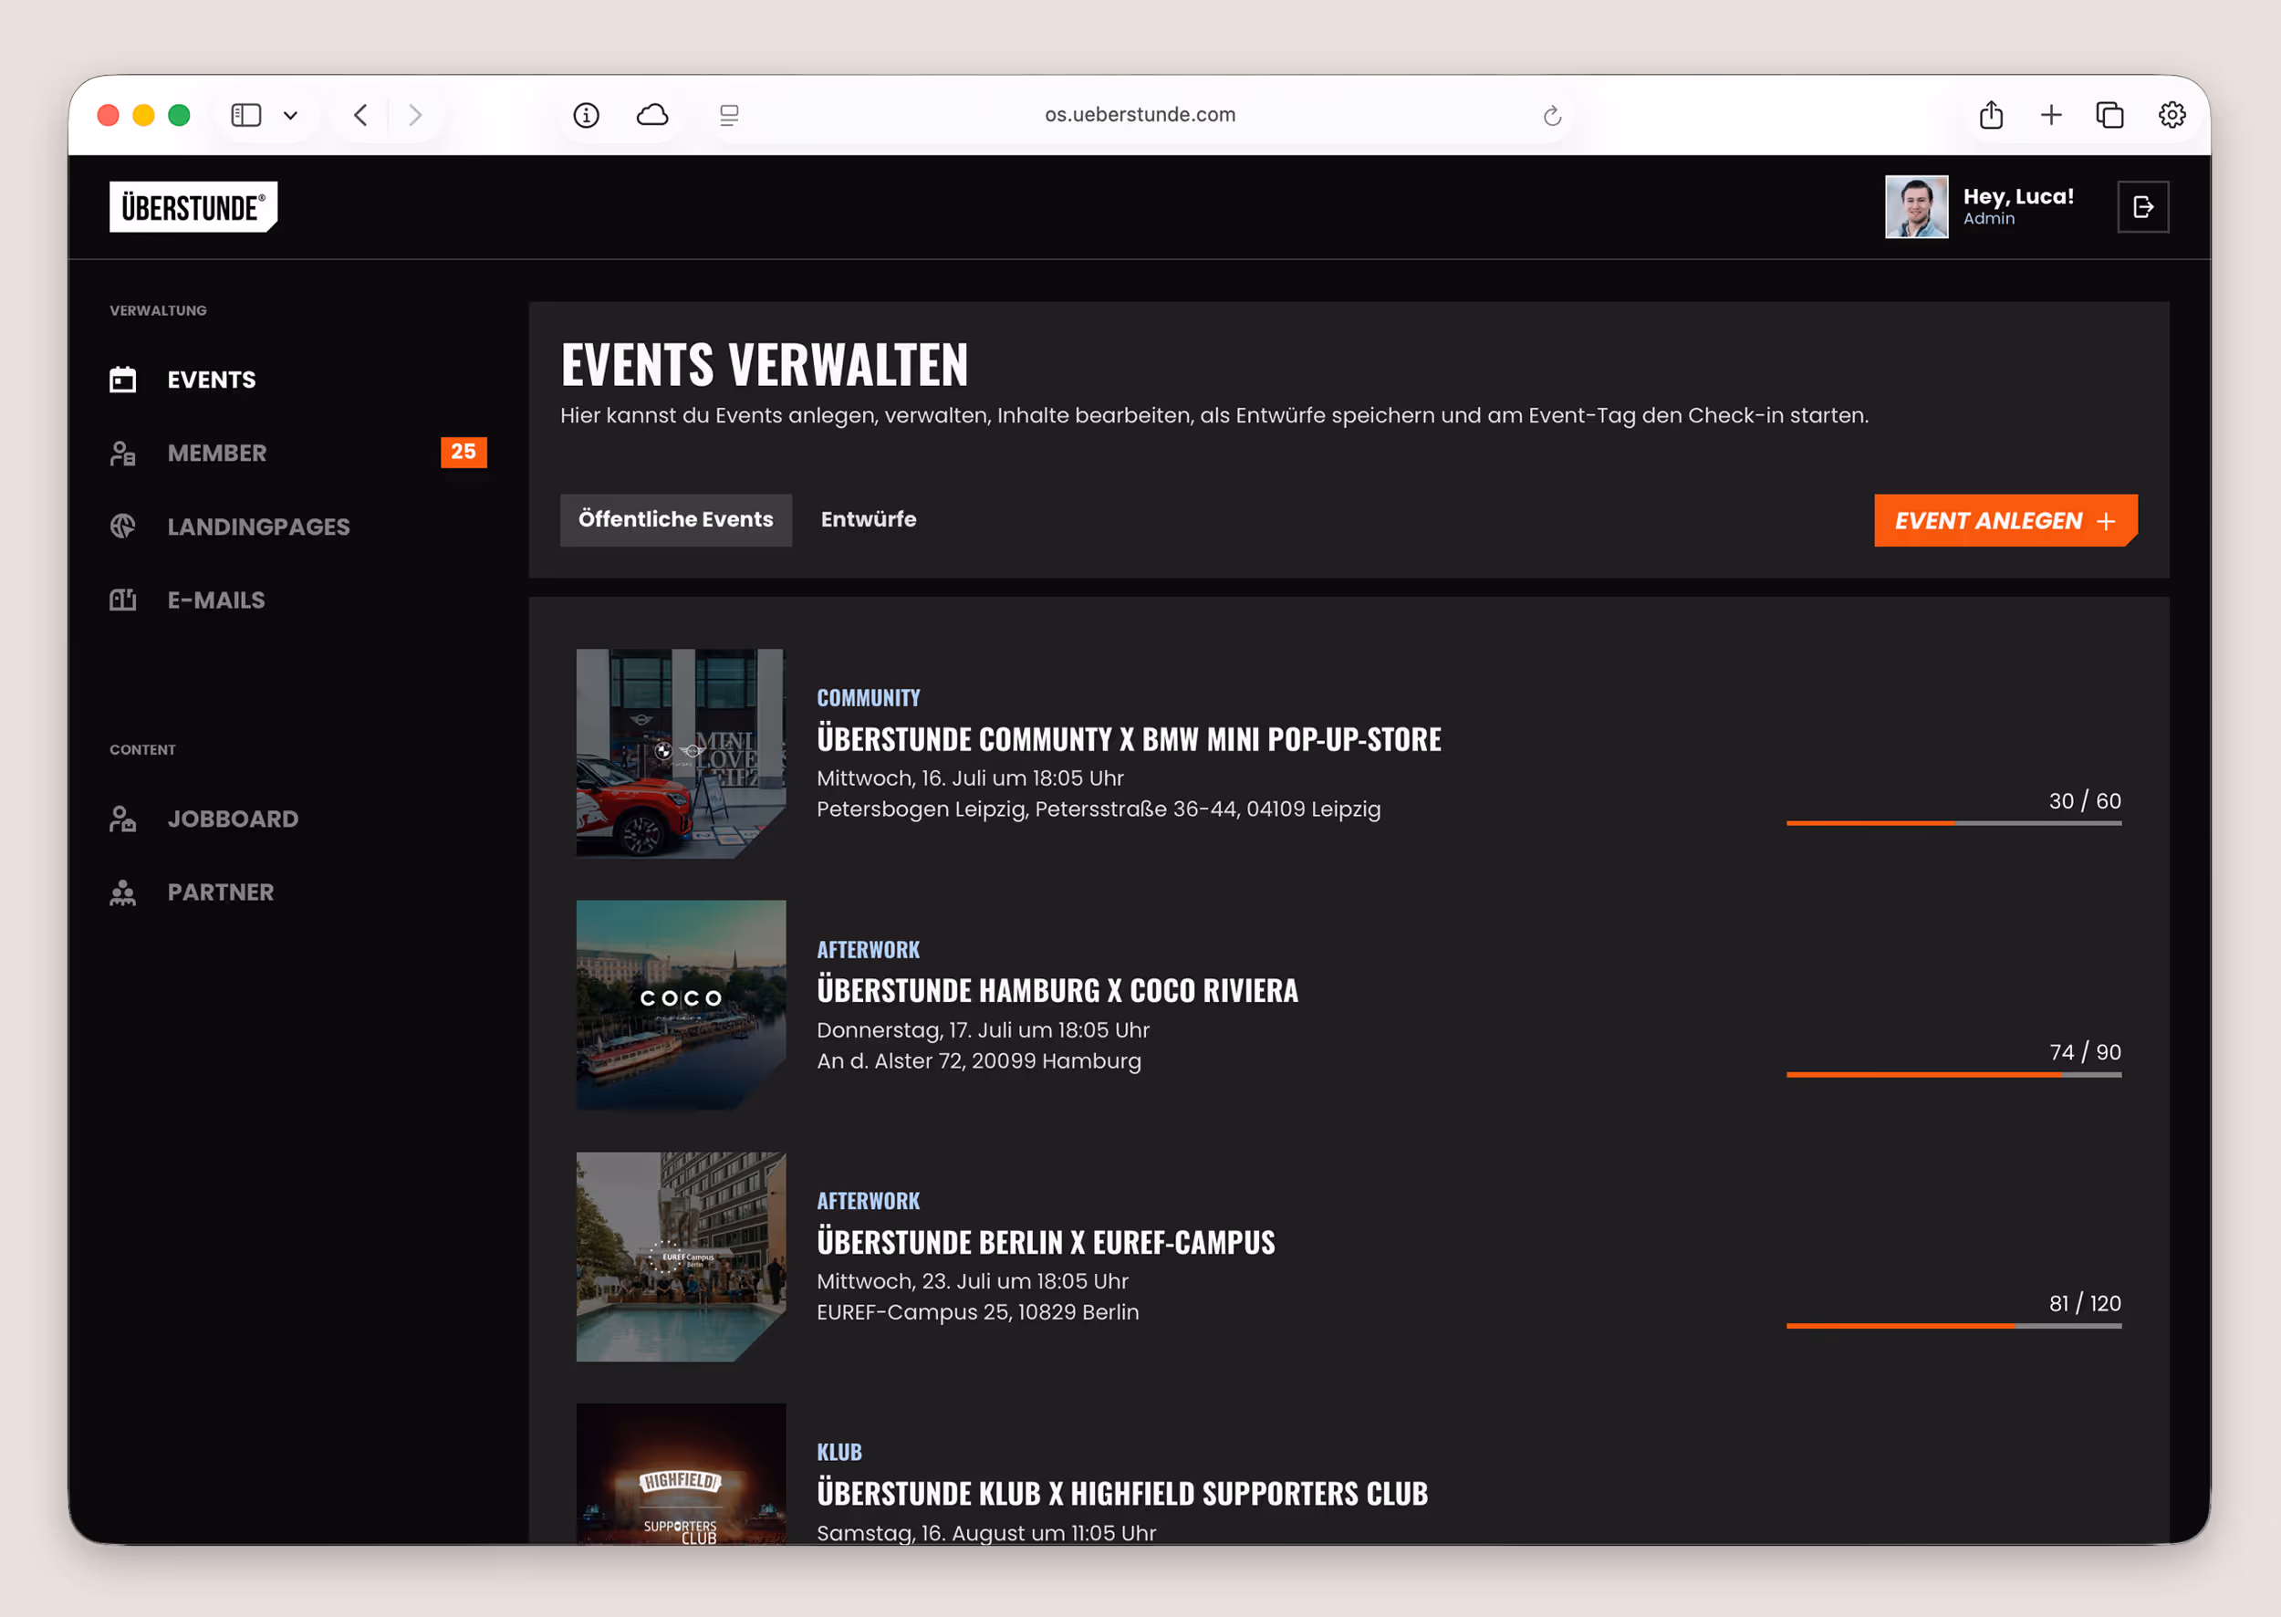Show the tab overview
The image size is (2281, 1617).
click(x=2109, y=116)
